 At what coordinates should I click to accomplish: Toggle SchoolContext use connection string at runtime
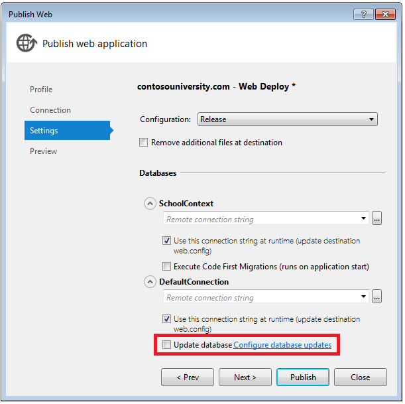click(x=167, y=241)
